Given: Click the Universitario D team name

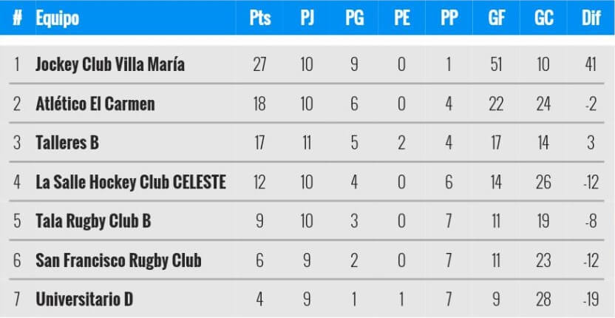Looking at the screenshot, I should pos(84,300).
